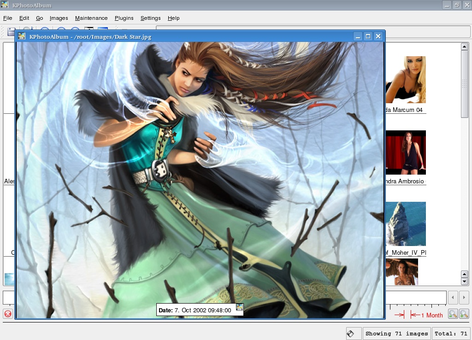Click the 'ndra Ambrosio' thumbnail label
The height and width of the screenshot is (340, 472).
coord(405,181)
